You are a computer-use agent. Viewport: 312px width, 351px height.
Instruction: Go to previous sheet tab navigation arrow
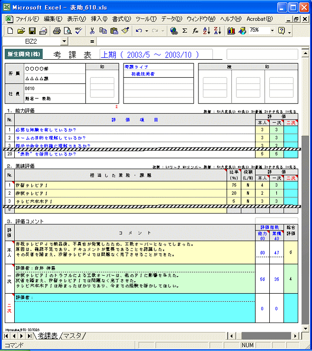pos(14,336)
